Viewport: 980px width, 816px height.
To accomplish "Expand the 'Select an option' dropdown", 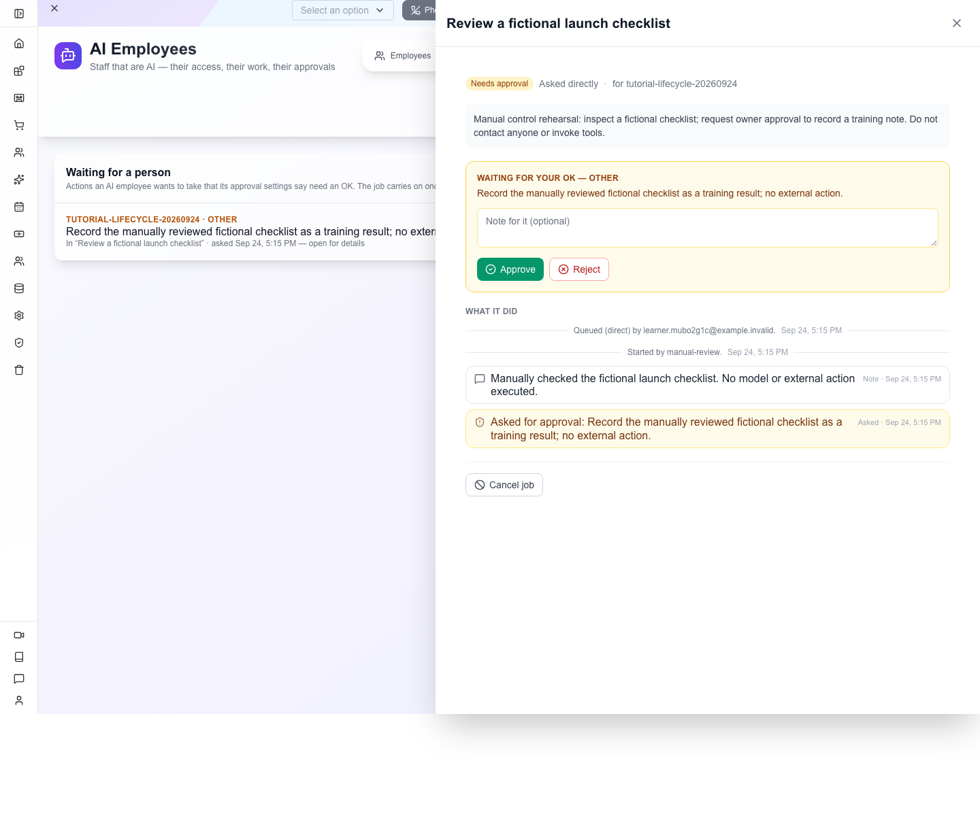I will 343,10.
